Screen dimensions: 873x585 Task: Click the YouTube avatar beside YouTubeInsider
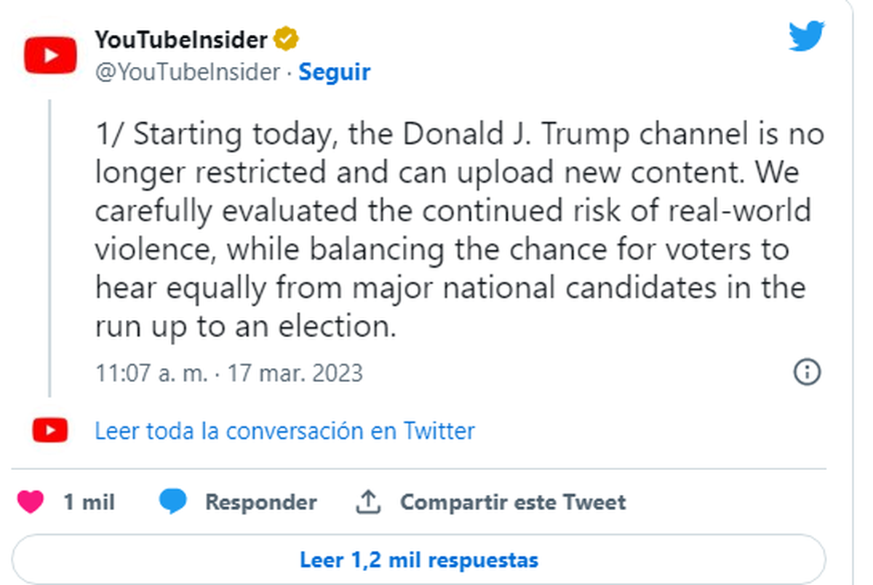tap(50, 55)
